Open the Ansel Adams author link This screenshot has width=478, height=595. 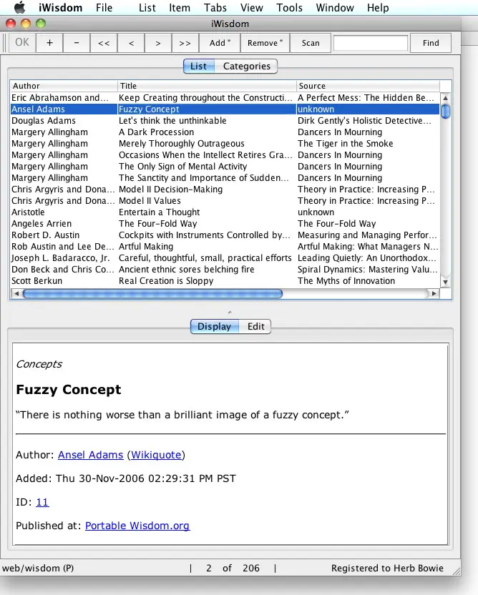pos(90,455)
